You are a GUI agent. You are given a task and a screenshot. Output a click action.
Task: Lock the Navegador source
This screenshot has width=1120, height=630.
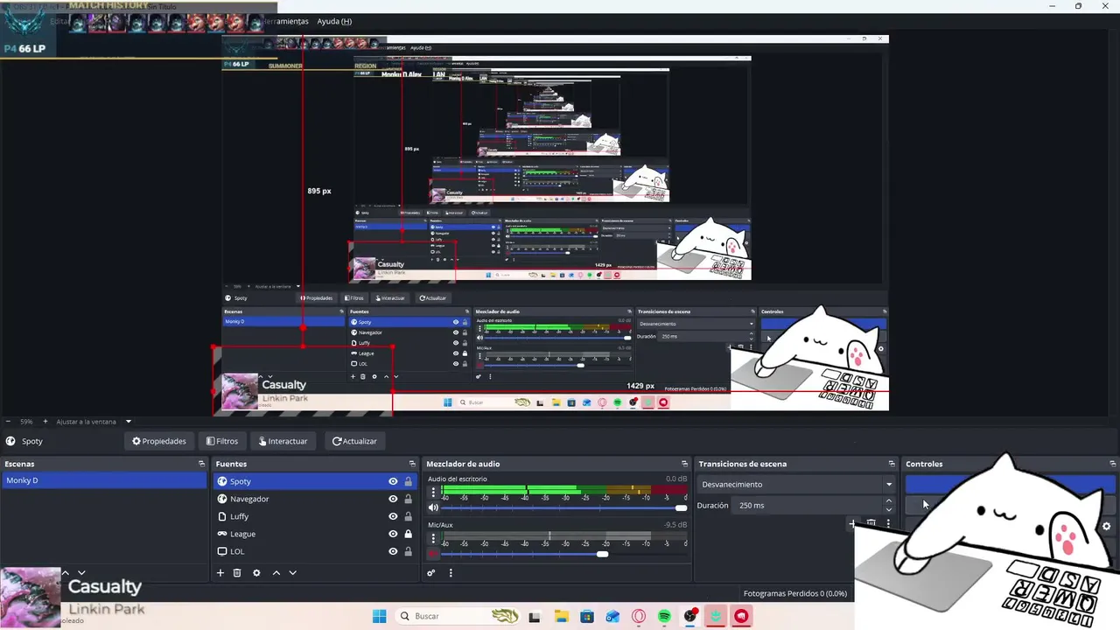click(x=408, y=499)
